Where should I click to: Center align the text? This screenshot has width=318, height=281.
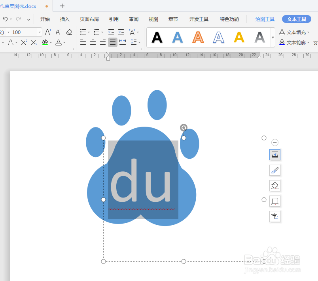tap(93, 42)
